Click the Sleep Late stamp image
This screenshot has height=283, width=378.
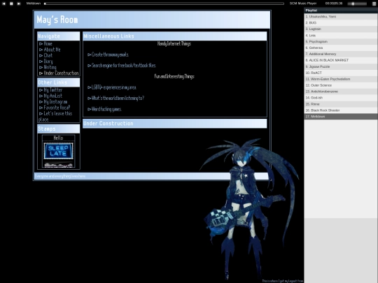[58, 151]
